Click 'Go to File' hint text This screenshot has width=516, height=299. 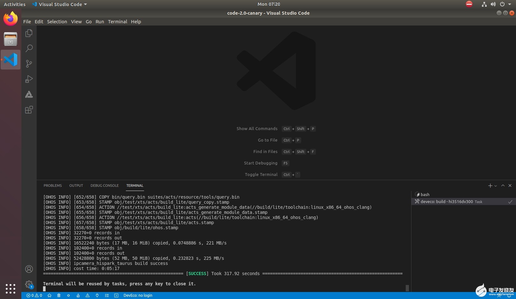pyautogui.click(x=268, y=140)
